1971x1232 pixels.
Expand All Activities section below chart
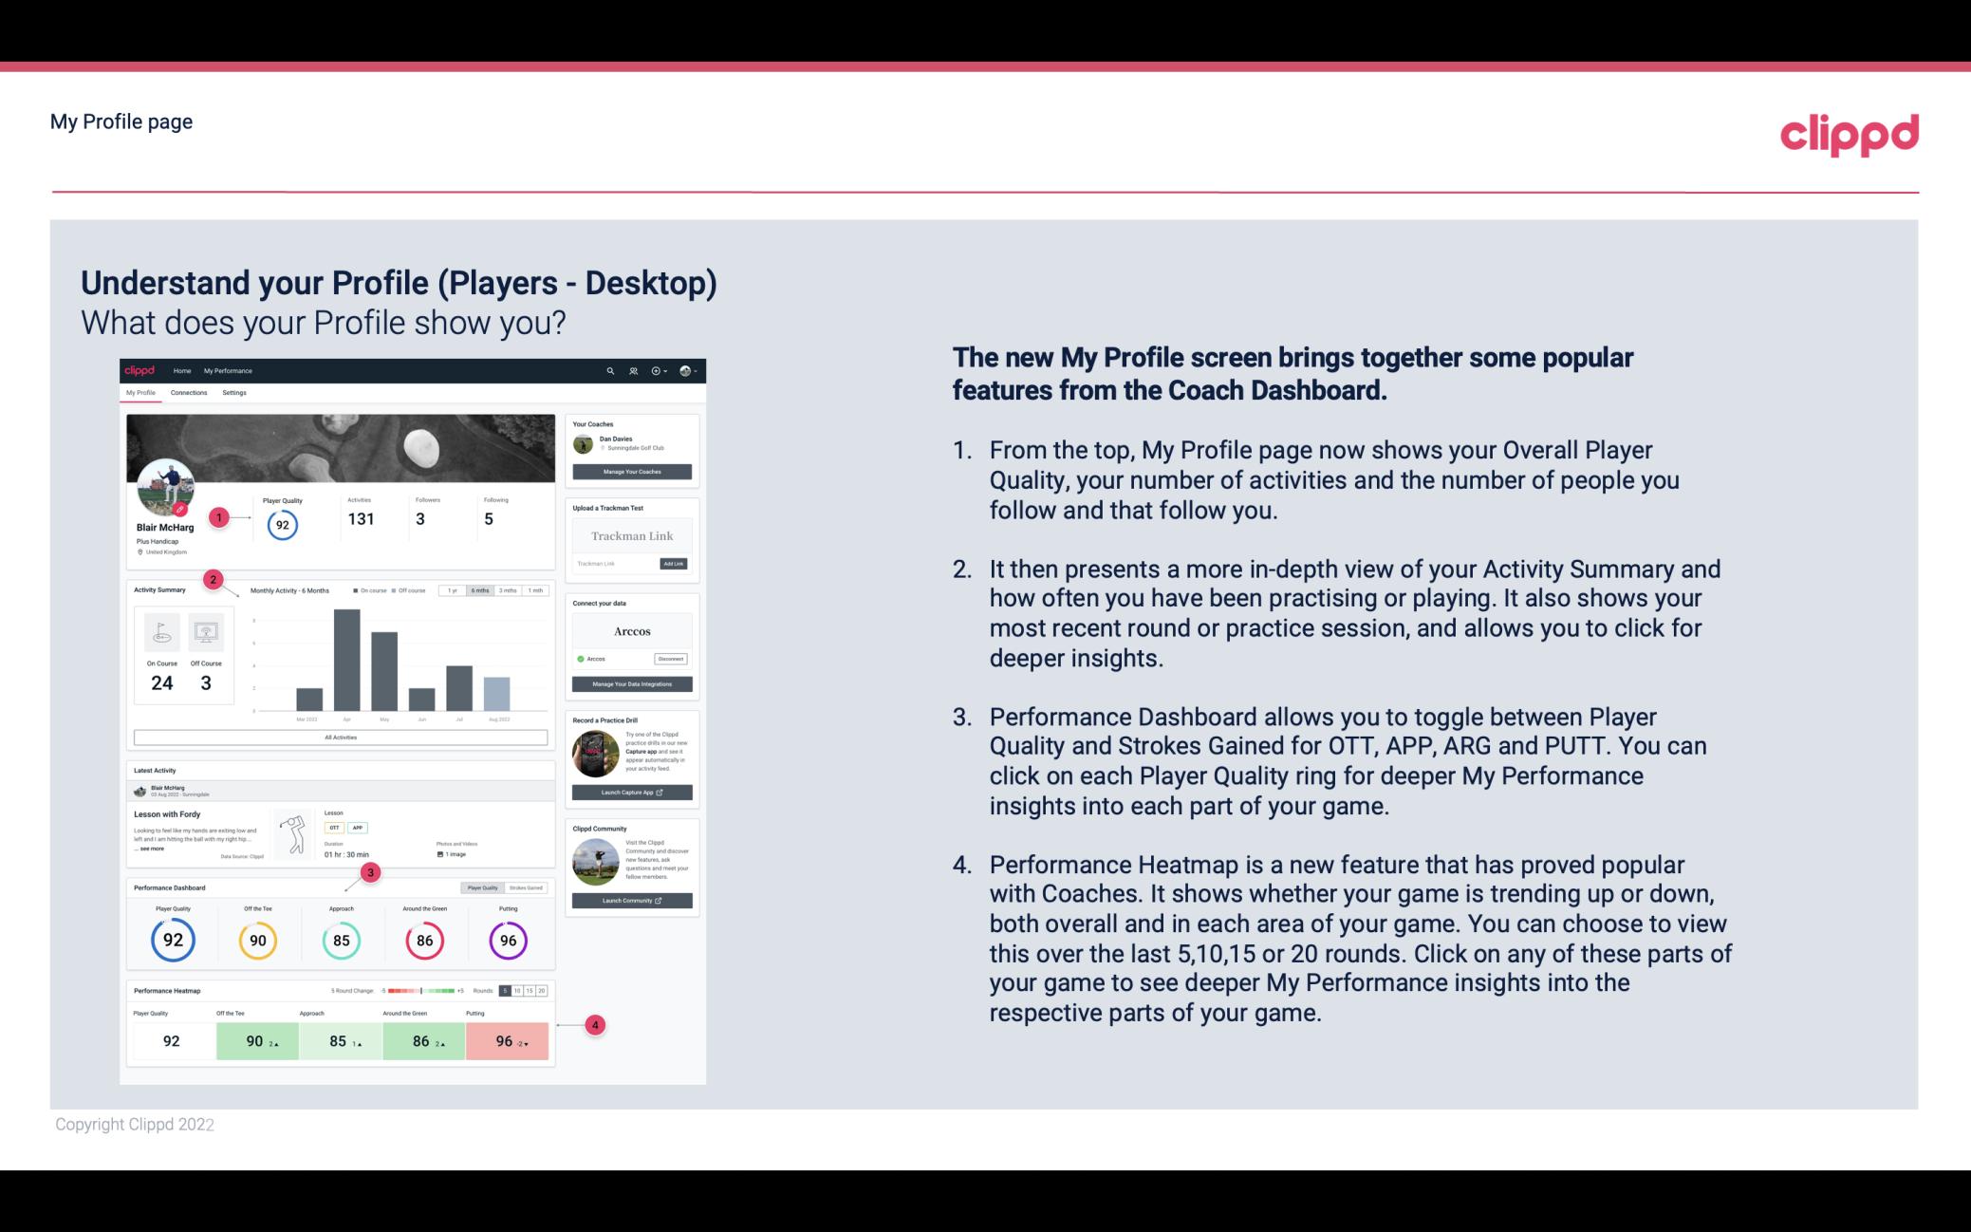(339, 736)
